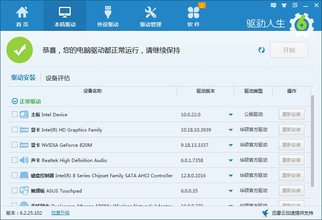The height and width of the screenshot is (220, 322).
Task: Click the 操作 column header
Action: point(292,91)
